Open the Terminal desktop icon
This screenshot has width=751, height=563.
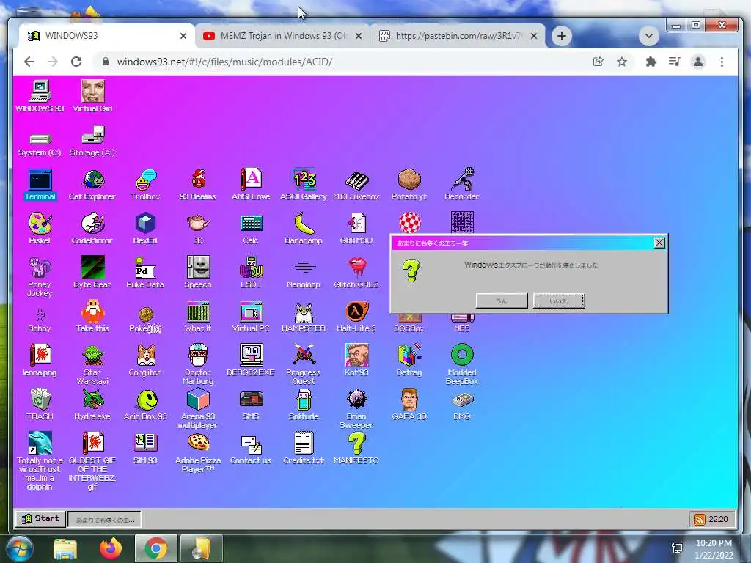tap(40, 184)
